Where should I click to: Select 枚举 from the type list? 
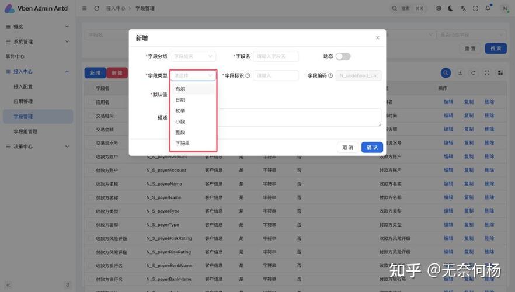coord(193,111)
